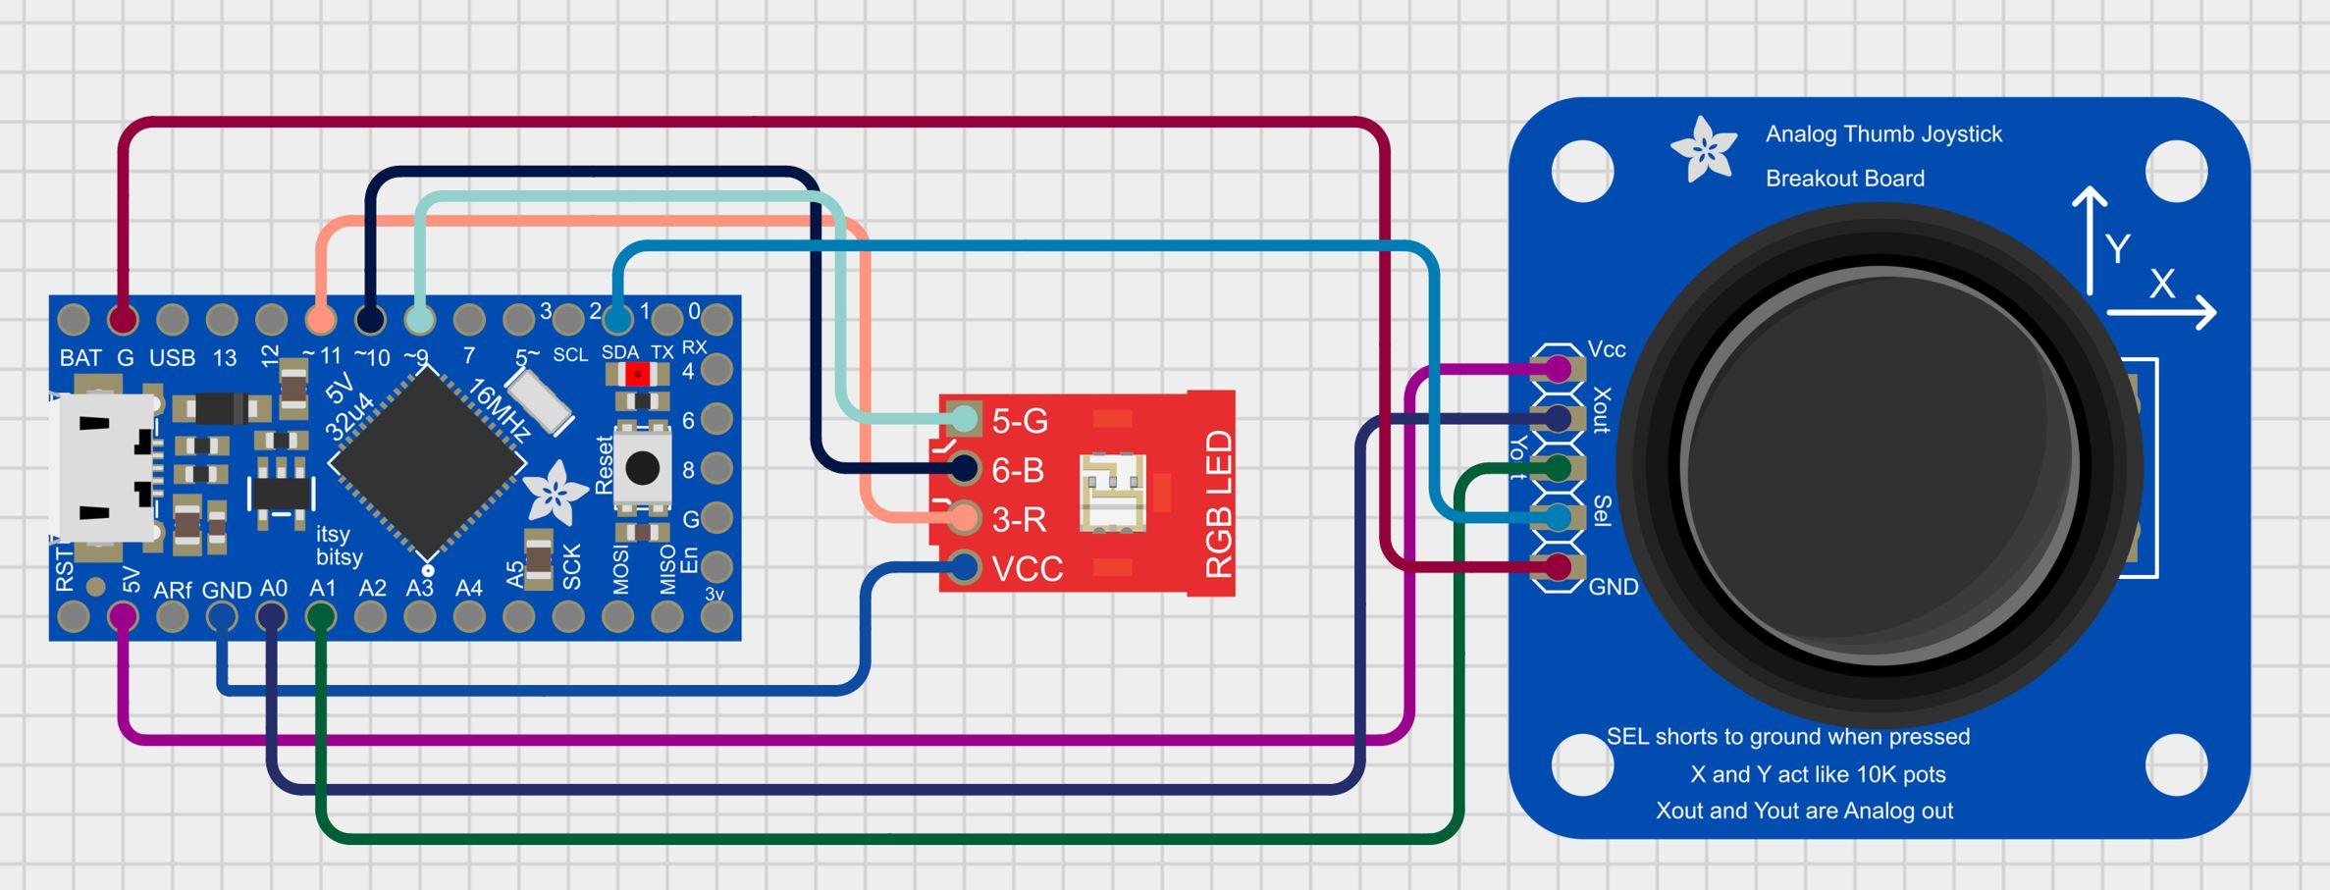This screenshot has width=2330, height=890.
Task: Click the VCC pin on the RGB LED
Action: coord(966,566)
